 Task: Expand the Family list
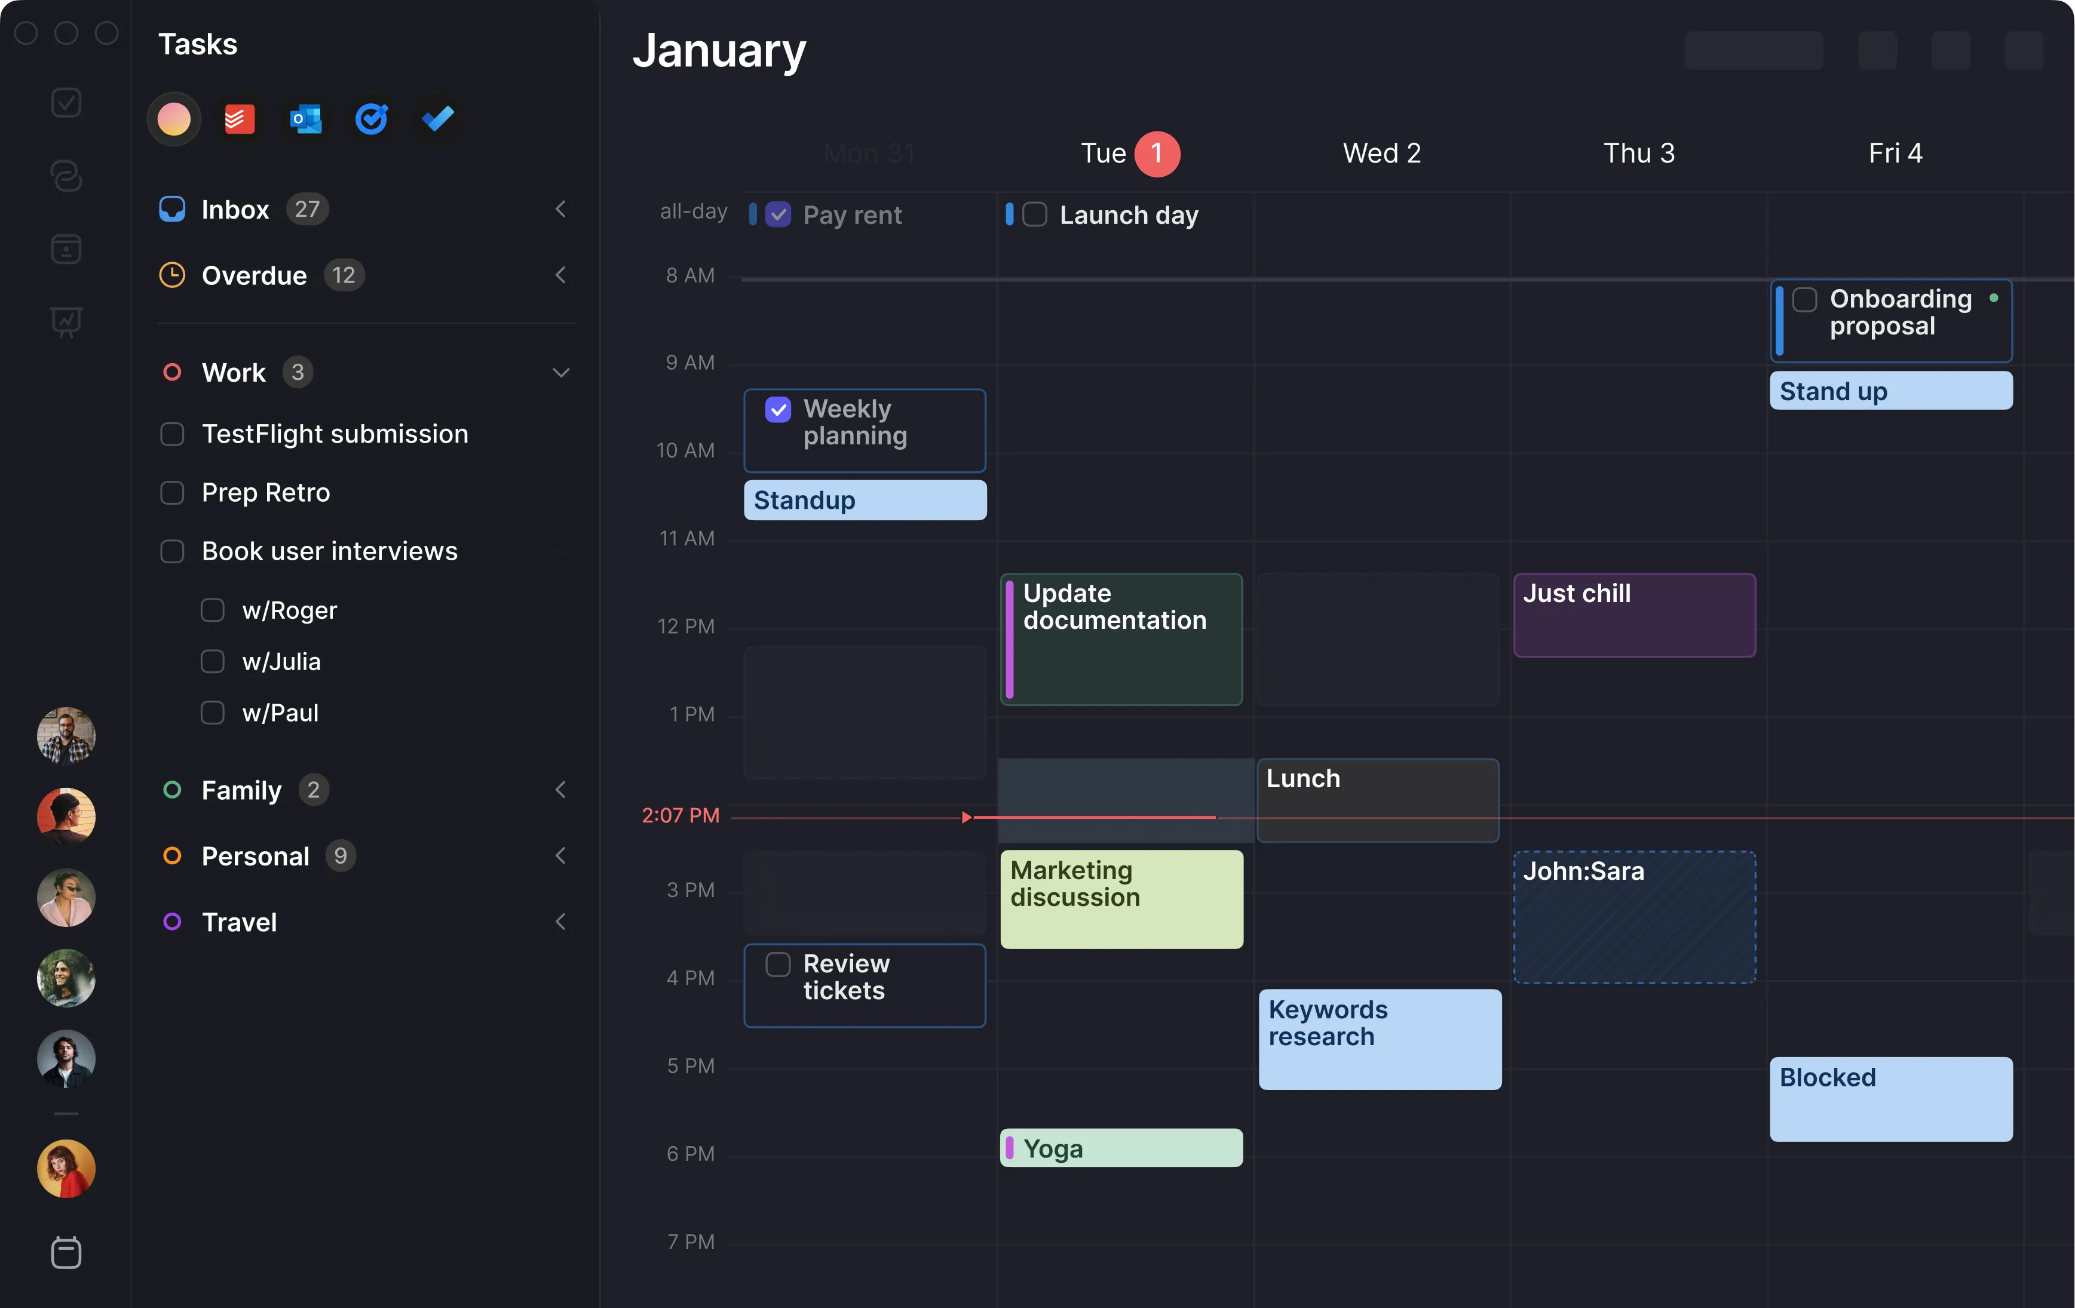click(x=561, y=790)
